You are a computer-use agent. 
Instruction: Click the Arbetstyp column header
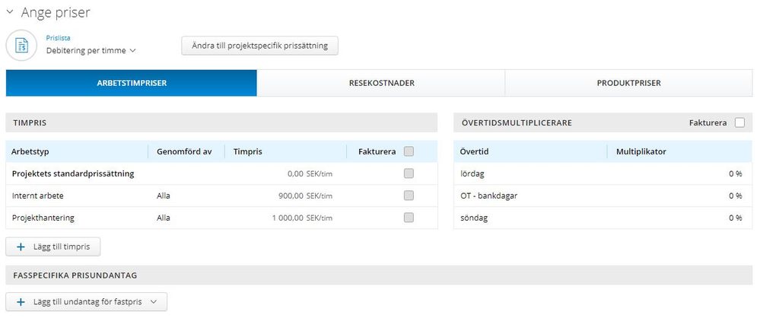[x=30, y=151]
